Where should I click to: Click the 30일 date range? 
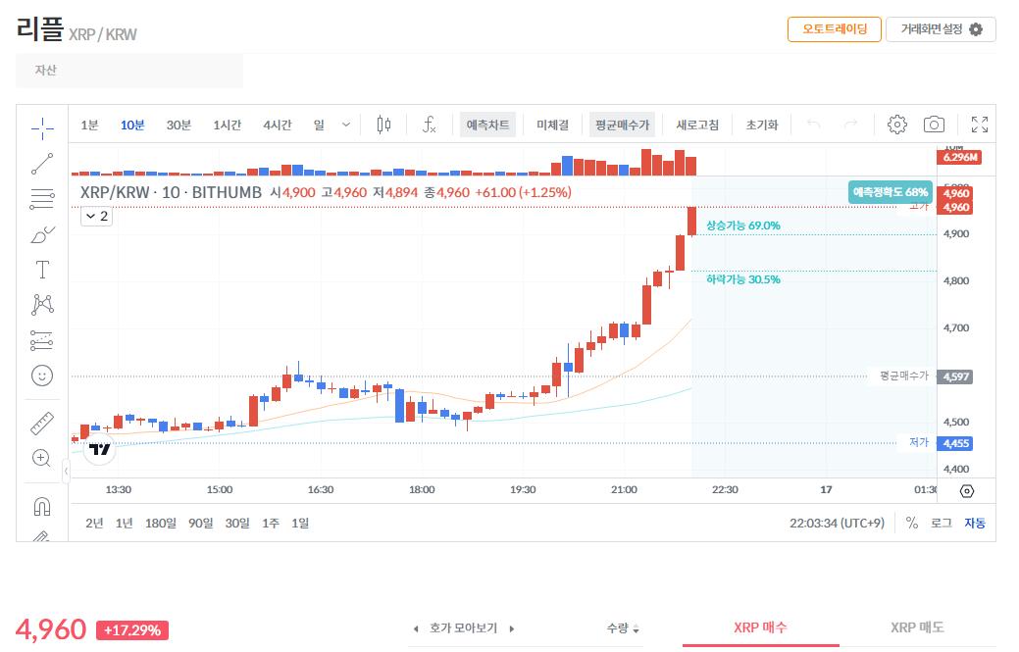pyautogui.click(x=237, y=523)
